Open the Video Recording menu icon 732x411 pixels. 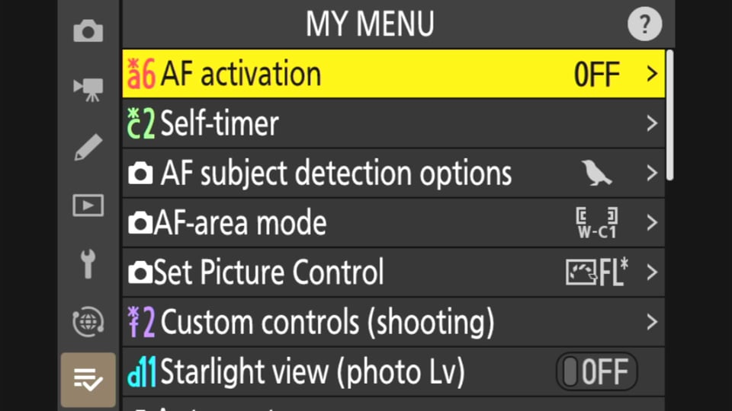point(88,90)
